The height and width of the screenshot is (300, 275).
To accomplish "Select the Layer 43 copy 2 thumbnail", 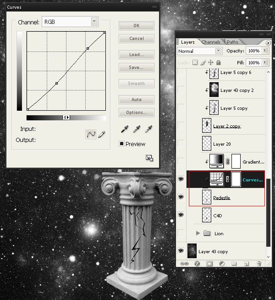I will 214,90.
